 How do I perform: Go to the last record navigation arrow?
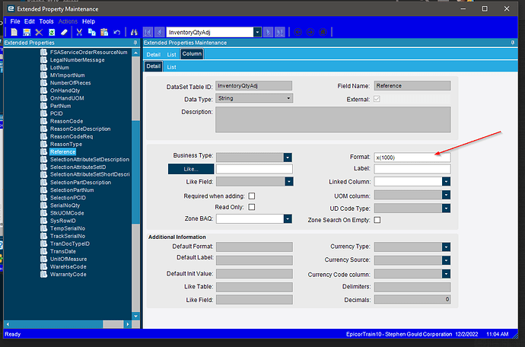tap(279, 32)
